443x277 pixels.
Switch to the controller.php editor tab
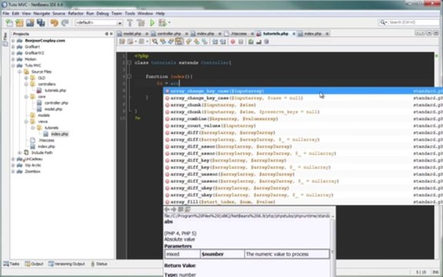[168, 34]
